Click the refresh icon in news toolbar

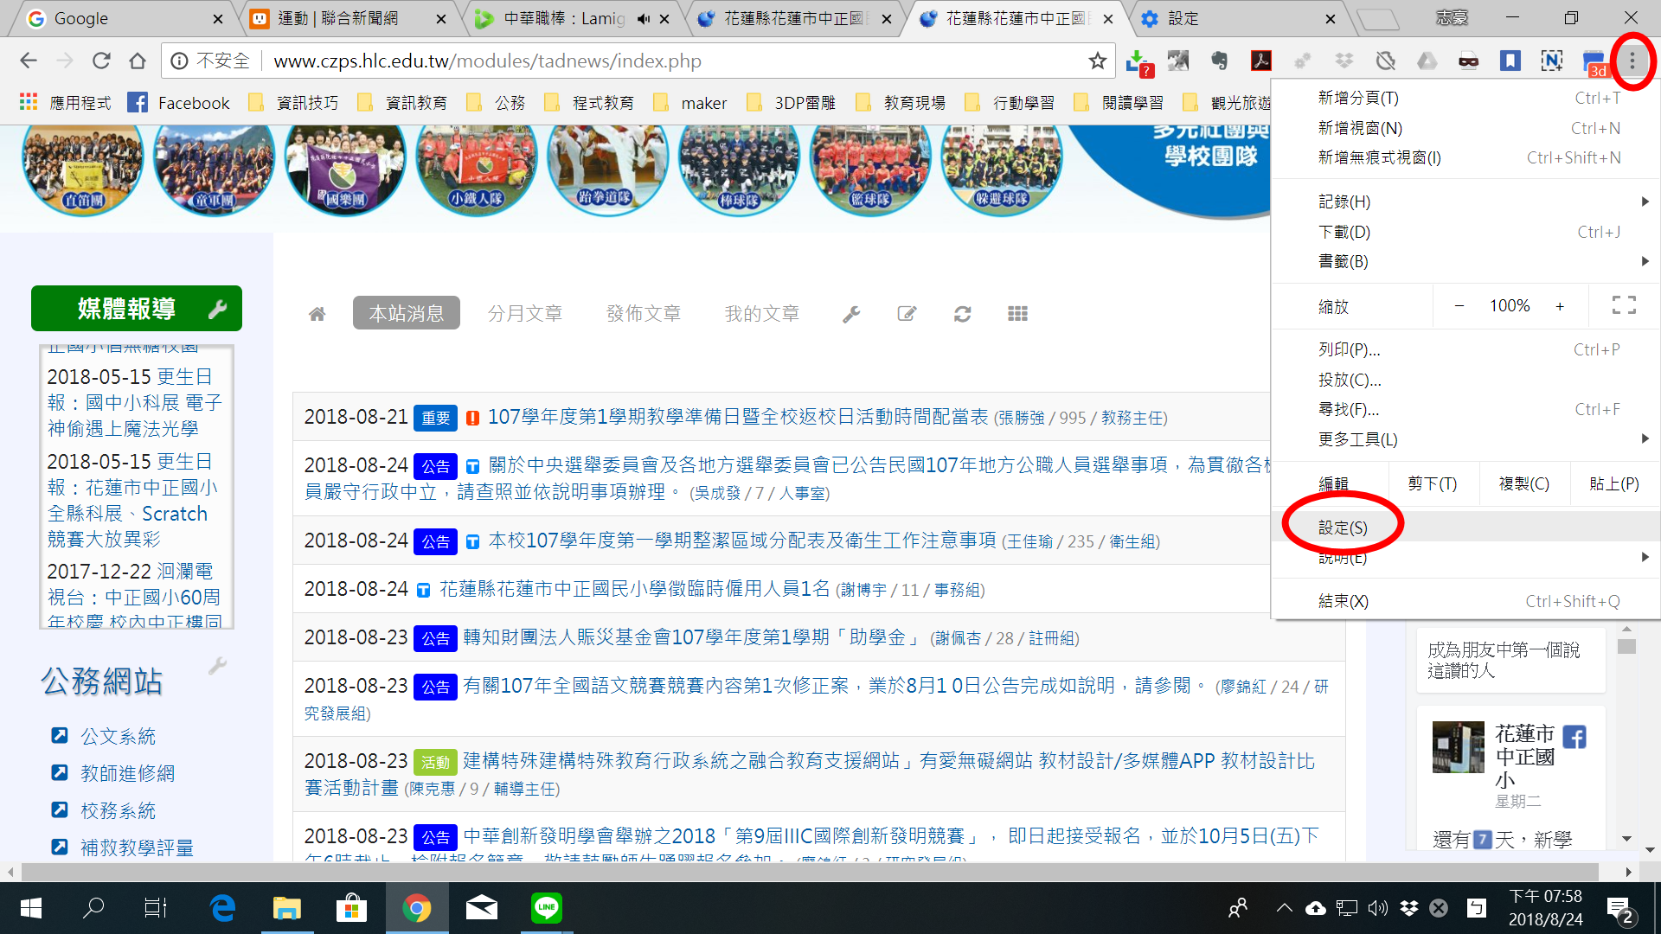coord(962,314)
